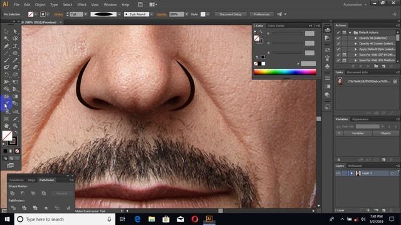
Task: Click the black swatch in Color panel
Action: pyautogui.click(x=259, y=64)
